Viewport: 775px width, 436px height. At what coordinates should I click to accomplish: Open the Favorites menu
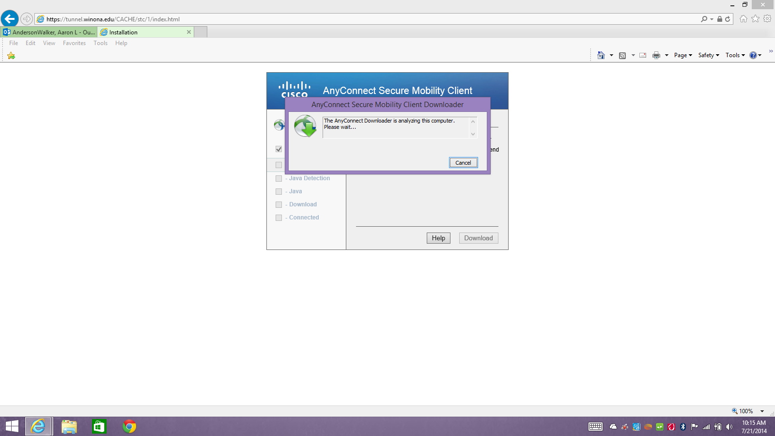pyautogui.click(x=74, y=43)
